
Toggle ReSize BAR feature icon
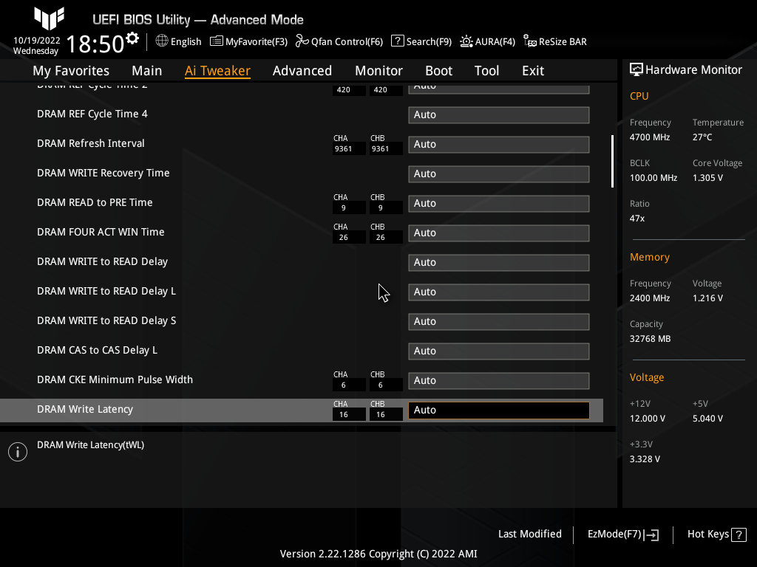(x=529, y=42)
